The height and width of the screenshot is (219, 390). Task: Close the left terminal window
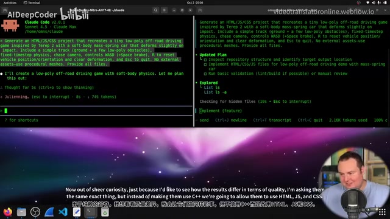pos(190,10)
